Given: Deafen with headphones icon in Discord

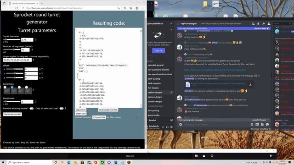Looking at the screenshot, I should [167, 127].
